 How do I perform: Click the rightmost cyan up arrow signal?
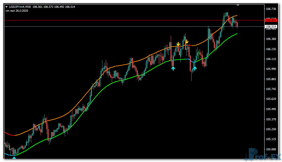(195, 68)
